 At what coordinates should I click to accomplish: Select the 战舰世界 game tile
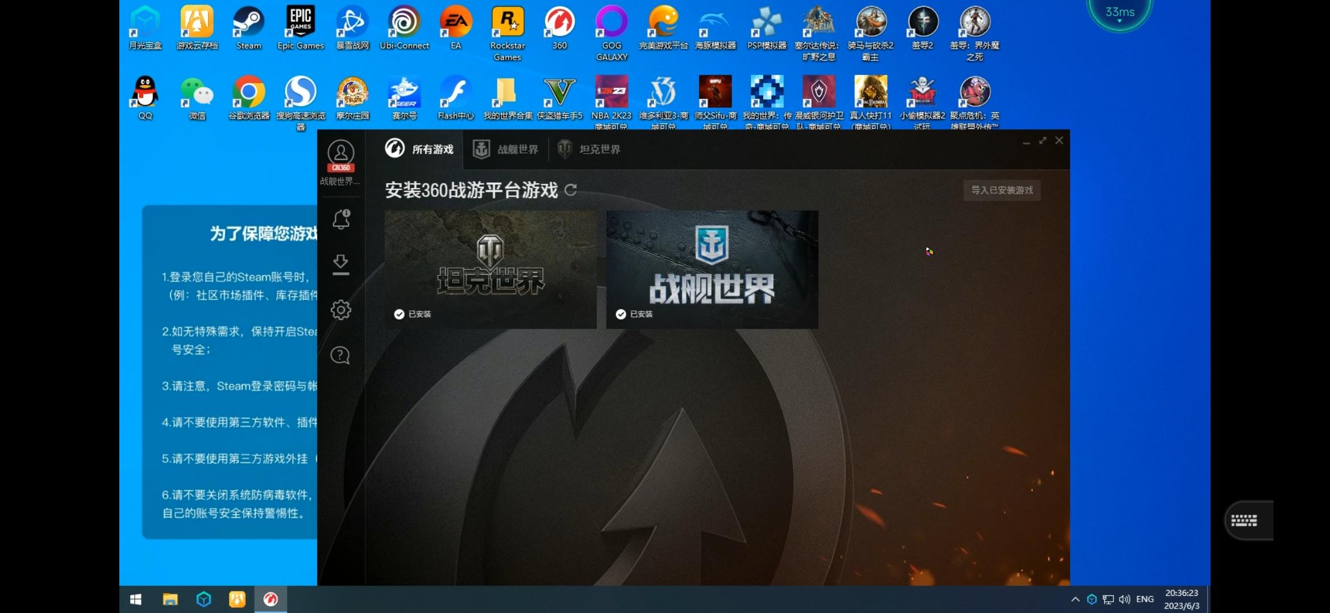[712, 270]
